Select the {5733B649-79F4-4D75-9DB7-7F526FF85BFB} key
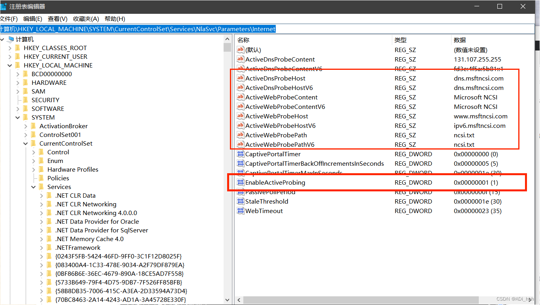Screen dimensions: 540x305 tap(119, 282)
